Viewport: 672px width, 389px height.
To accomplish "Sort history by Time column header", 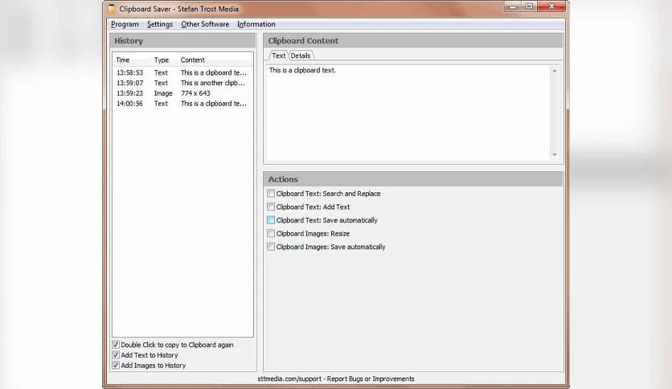I will [x=132, y=60].
